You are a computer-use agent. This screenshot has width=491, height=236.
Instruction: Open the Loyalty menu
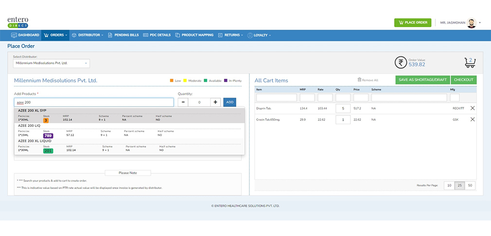pyautogui.click(x=260, y=35)
